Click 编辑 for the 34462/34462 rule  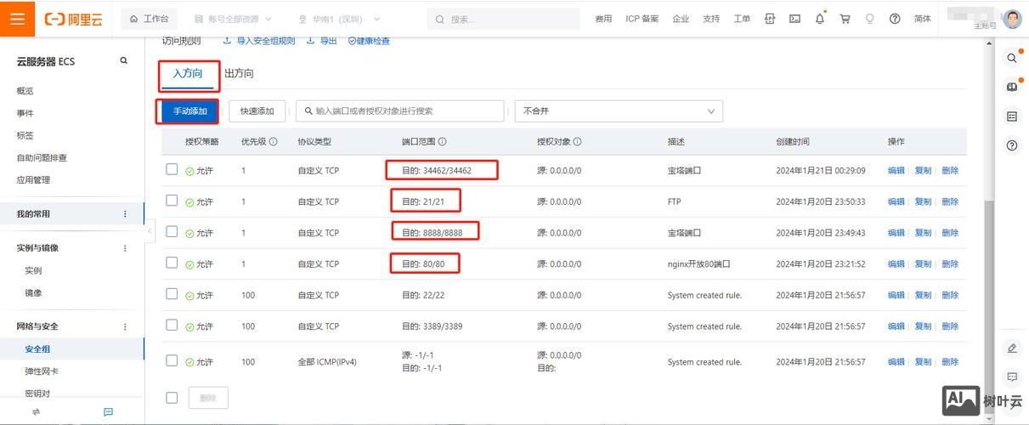(x=896, y=170)
